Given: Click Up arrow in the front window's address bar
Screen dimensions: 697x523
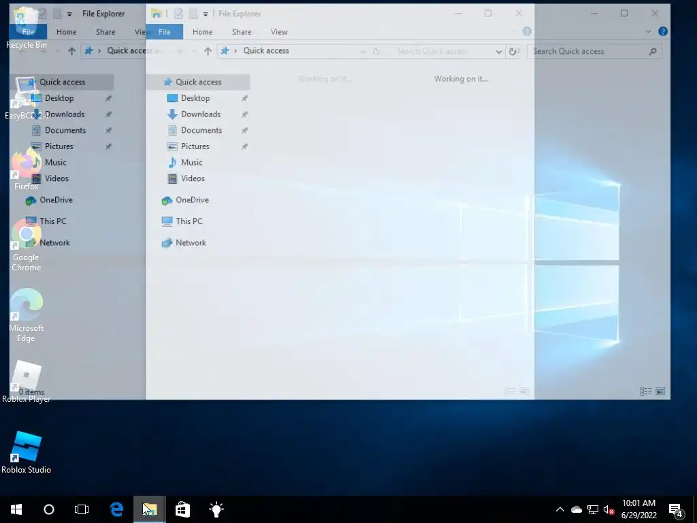Looking at the screenshot, I should pos(208,51).
